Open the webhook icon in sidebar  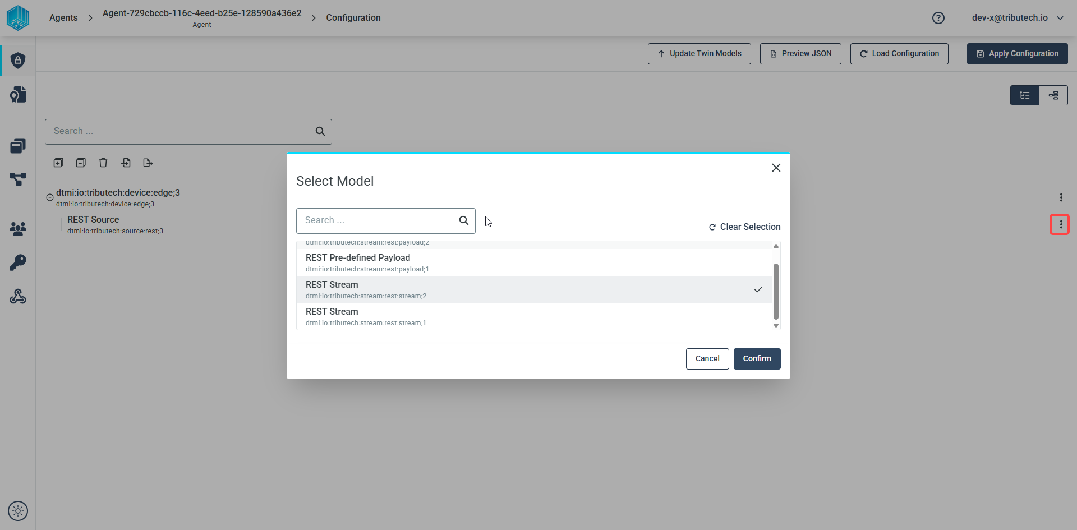[18, 296]
